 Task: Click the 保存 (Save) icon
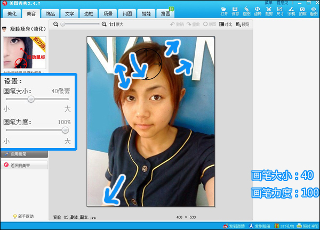coord(236,11)
